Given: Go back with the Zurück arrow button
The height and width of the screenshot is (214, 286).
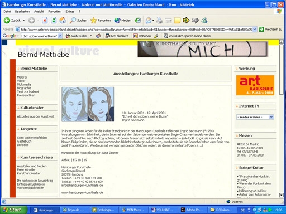Looking at the screenshot, I should pyautogui.click(x=12, y=20).
